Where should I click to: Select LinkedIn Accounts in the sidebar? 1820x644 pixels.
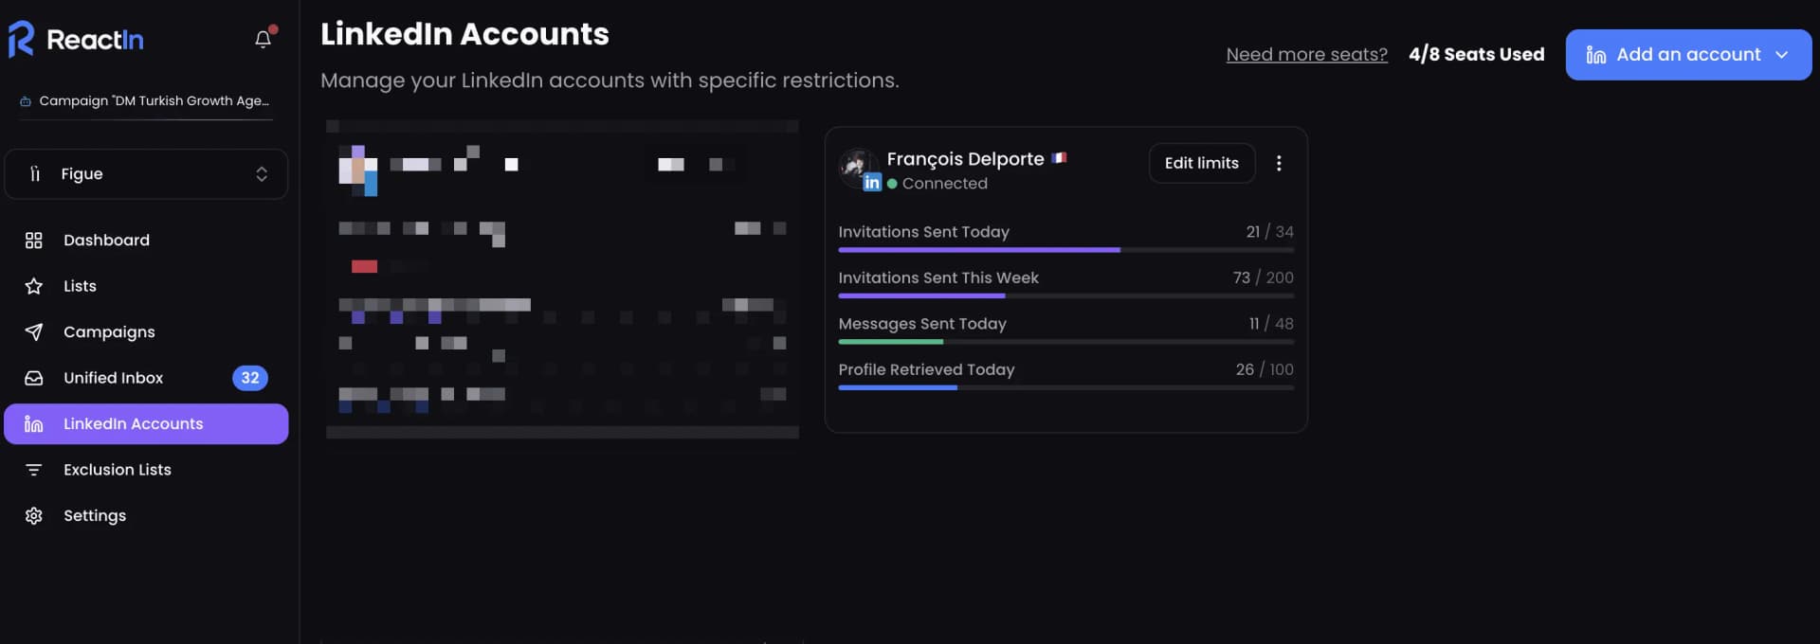click(x=133, y=423)
